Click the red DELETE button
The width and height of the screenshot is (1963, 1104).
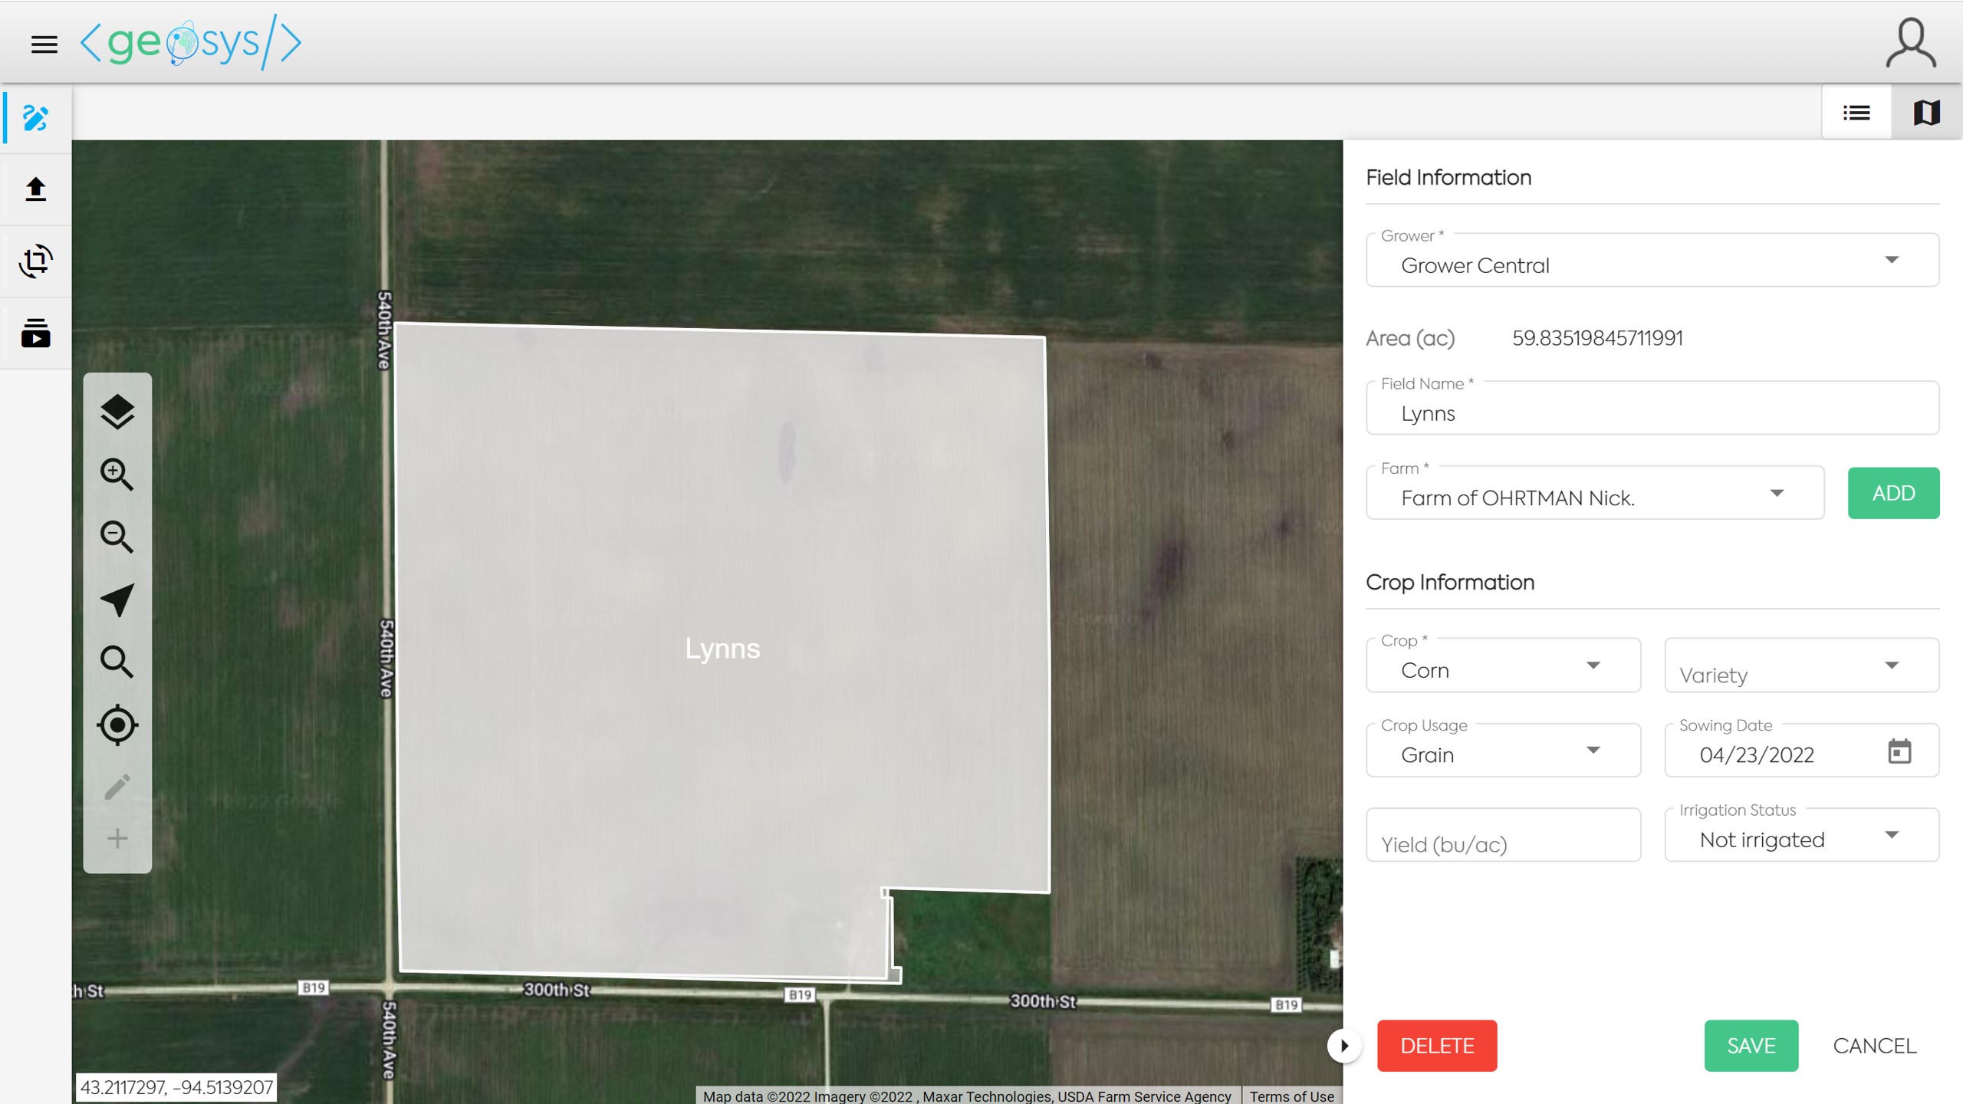pyautogui.click(x=1436, y=1046)
